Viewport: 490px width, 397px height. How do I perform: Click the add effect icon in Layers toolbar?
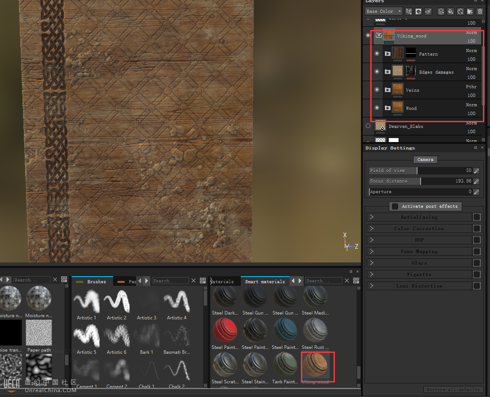(409, 11)
